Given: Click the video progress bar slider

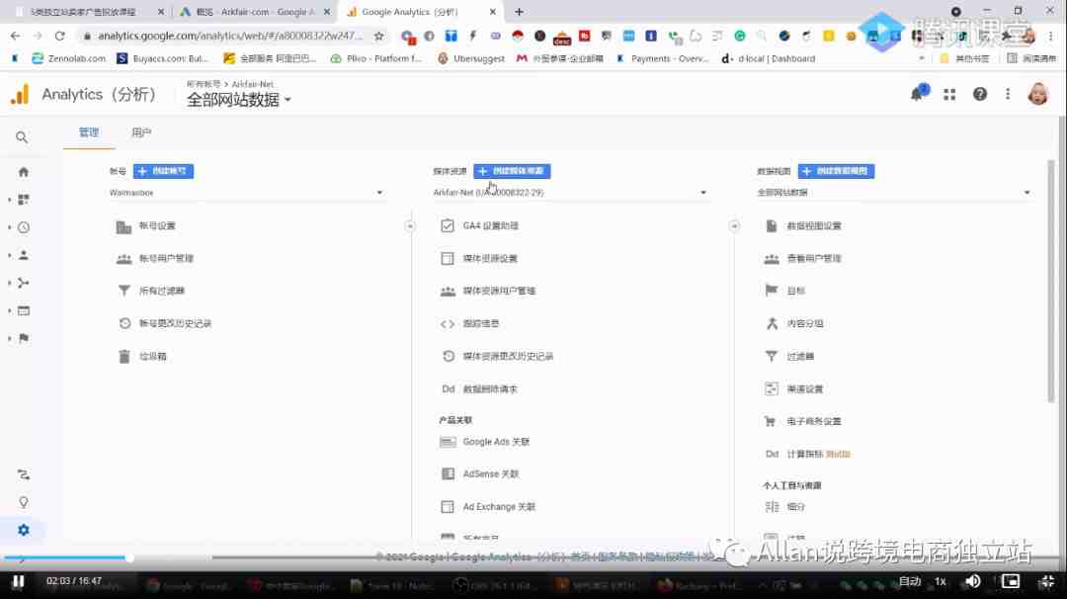Looking at the screenshot, I should (x=129, y=557).
